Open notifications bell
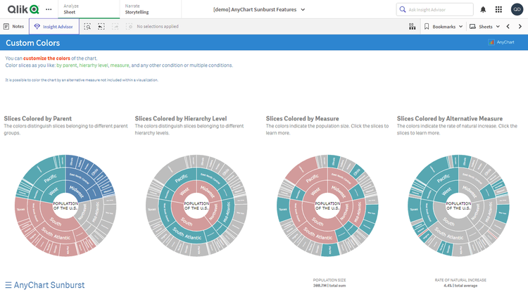 click(x=483, y=9)
